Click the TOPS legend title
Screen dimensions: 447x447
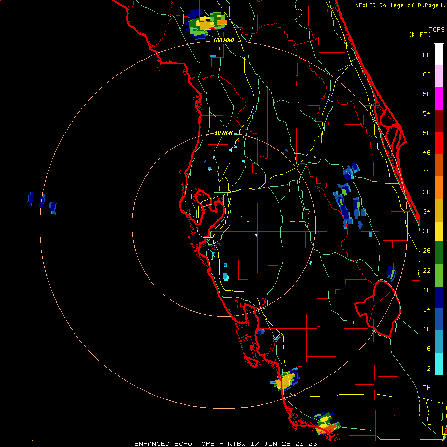pyautogui.click(x=437, y=29)
